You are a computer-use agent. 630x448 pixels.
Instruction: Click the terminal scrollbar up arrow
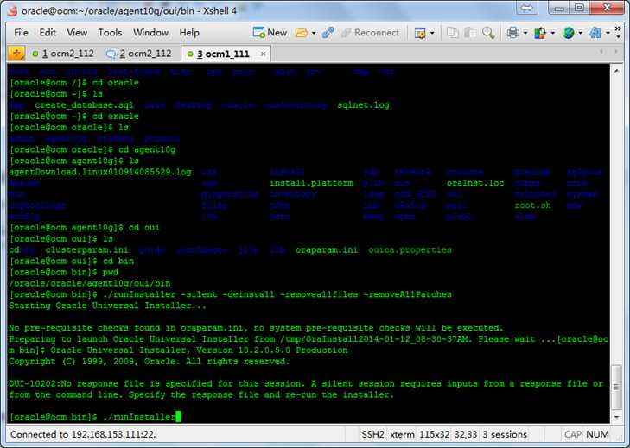pyautogui.click(x=616, y=71)
